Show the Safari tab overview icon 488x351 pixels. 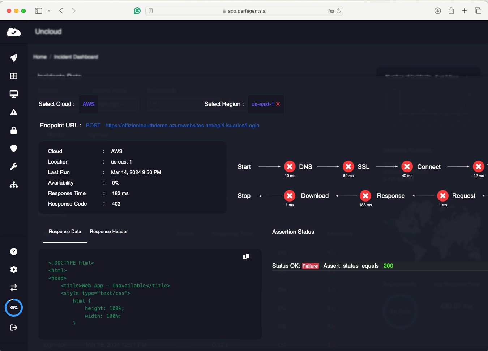[478, 11]
